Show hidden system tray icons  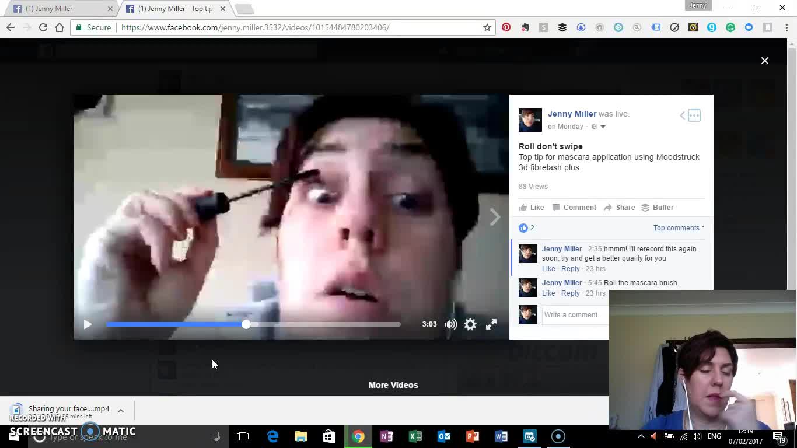641,436
